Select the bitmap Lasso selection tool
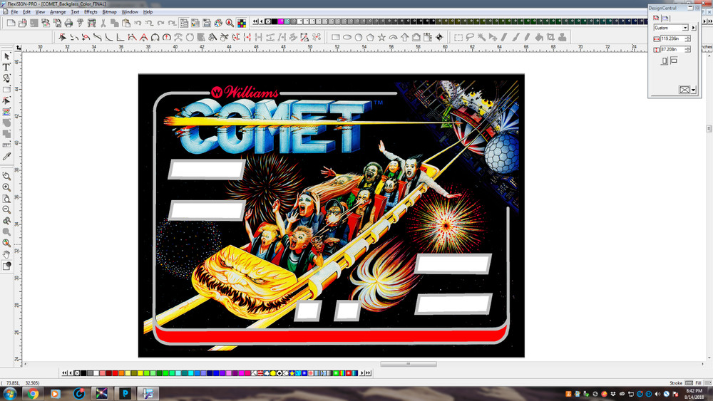The image size is (713, 401). point(470,37)
